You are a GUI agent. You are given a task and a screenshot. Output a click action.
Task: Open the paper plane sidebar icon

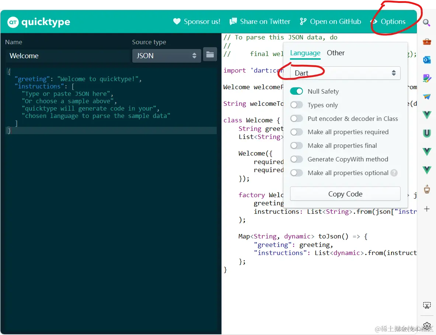click(x=427, y=97)
